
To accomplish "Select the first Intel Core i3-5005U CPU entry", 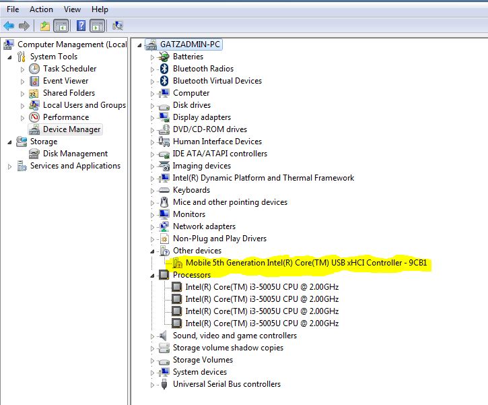I will pos(262,287).
